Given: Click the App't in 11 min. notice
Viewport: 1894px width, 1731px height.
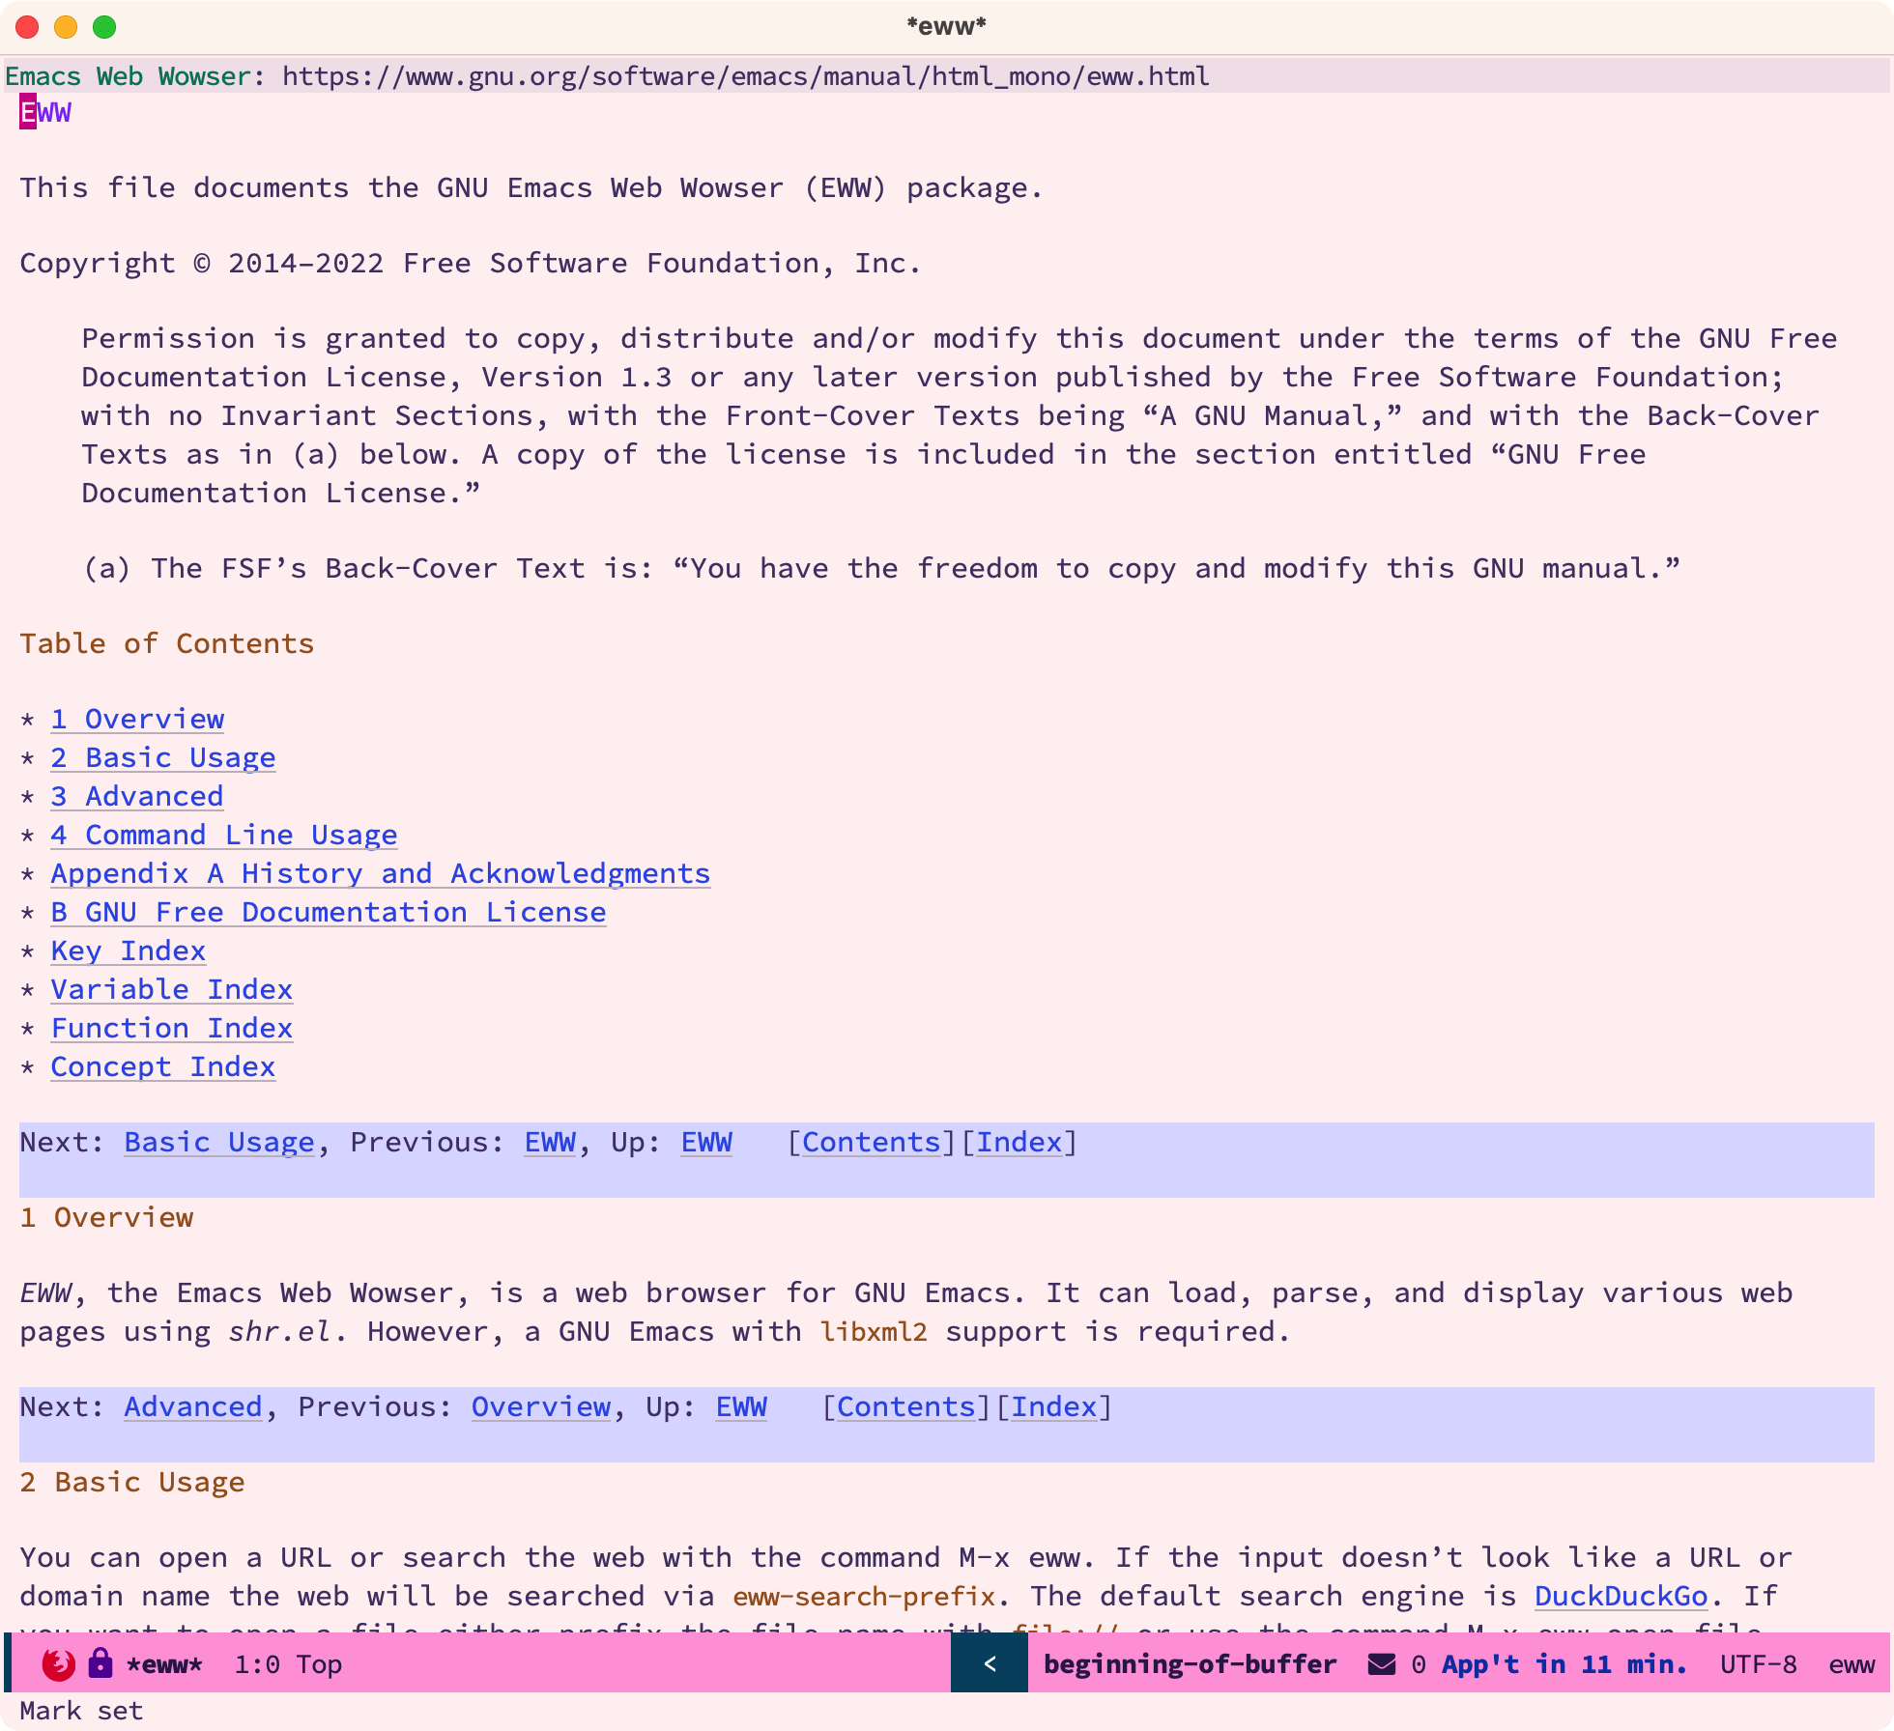Looking at the screenshot, I should (1564, 1663).
